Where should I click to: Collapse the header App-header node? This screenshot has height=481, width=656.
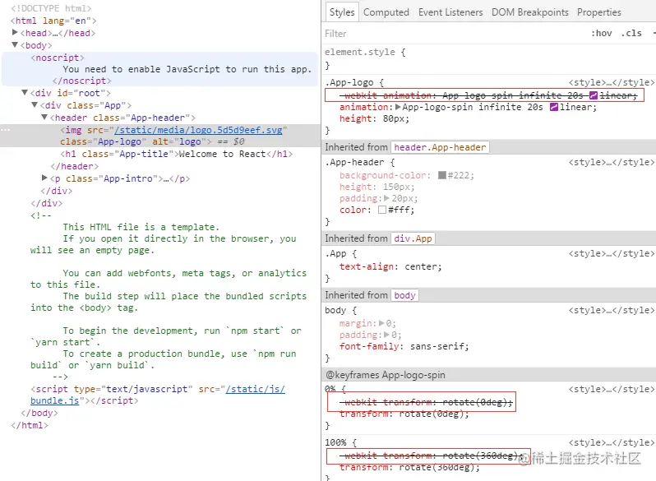[x=44, y=118]
